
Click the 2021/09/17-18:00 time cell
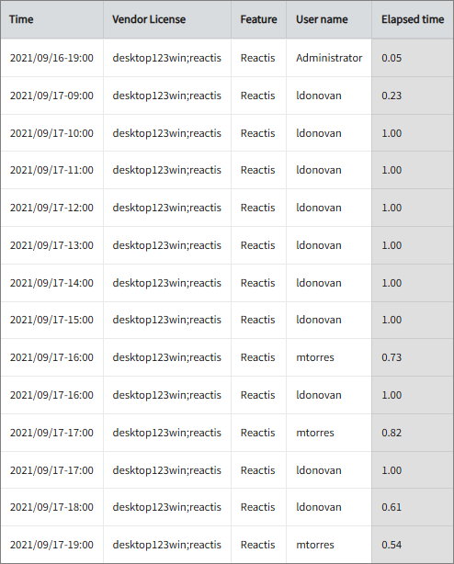click(51, 507)
